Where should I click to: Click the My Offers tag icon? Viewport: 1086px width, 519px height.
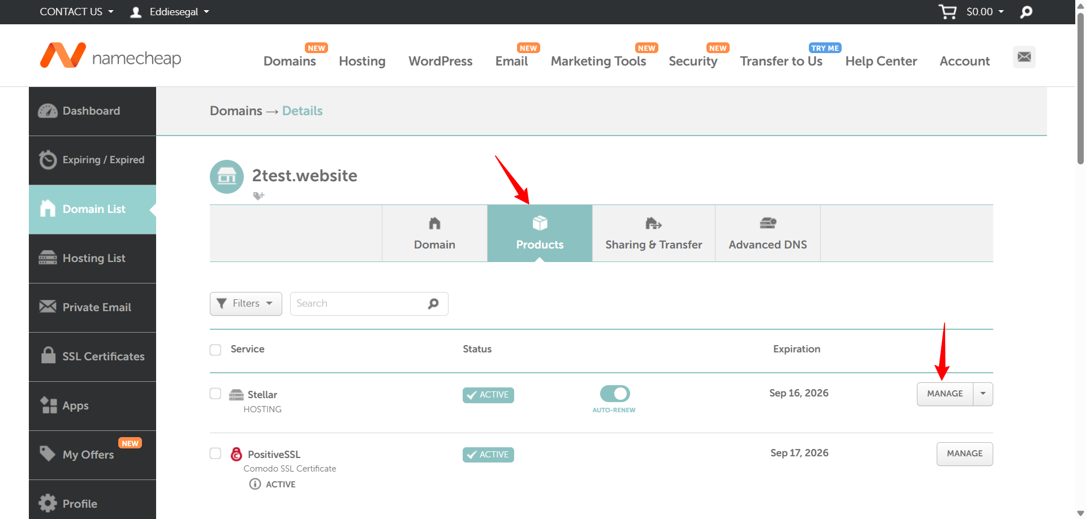[48, 453]
